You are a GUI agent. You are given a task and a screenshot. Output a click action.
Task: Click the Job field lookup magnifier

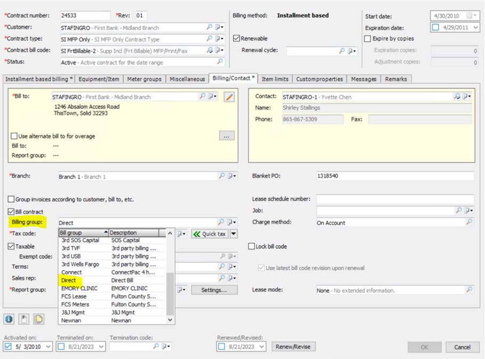[x=459, y=210]
